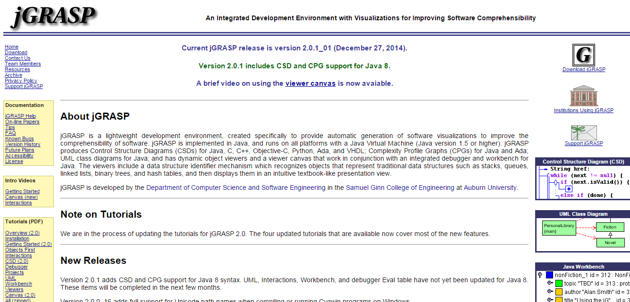
Task: Visit the Auburn University link
Action: pyautogui.click(x=490, y=188)
